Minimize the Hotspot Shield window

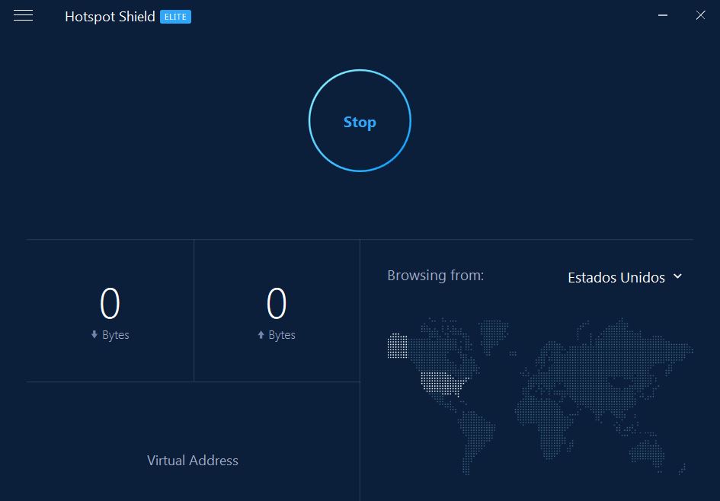pyautogui.click(x=663, y=15)
